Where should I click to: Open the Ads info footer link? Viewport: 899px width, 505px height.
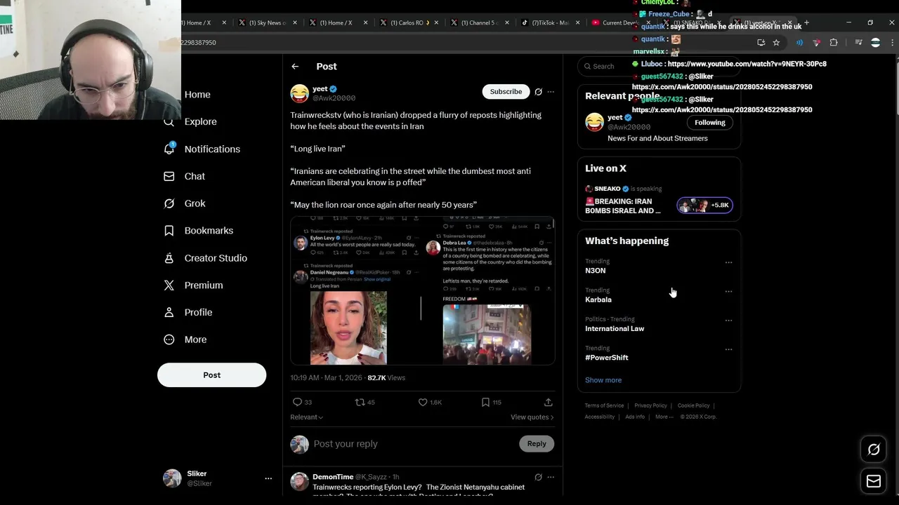[635, 417]
